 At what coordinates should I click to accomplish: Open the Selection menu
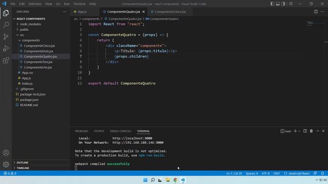pyautogui.click(x=35, y=4)
